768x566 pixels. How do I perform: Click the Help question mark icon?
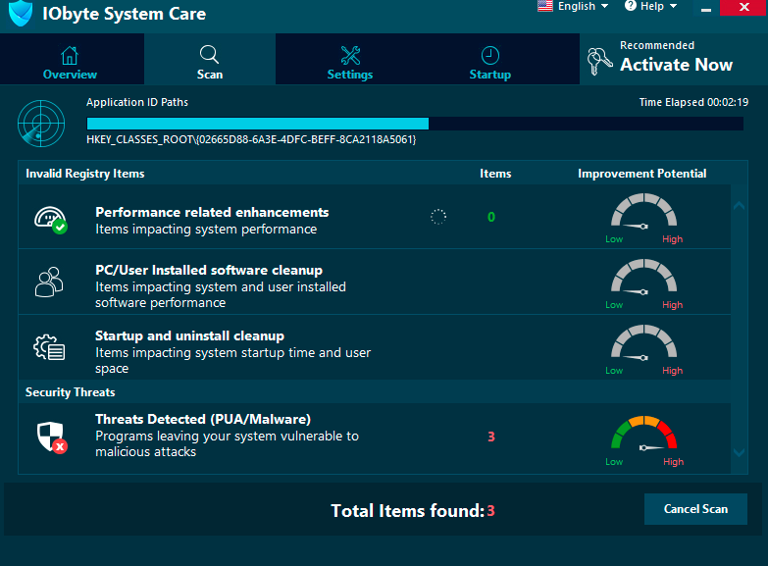[631, 6]
